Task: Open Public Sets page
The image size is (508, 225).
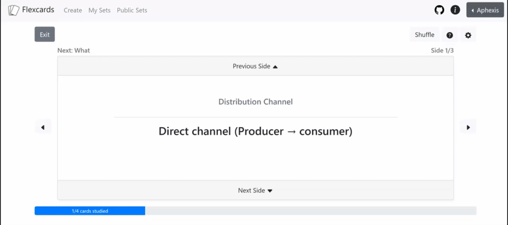Action: click(x=132, y=10)
